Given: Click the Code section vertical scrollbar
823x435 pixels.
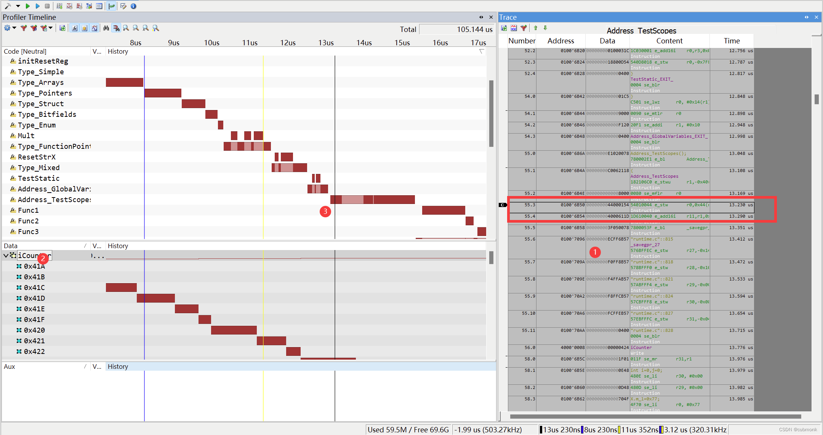Looking at the screenshot, I should pos(491,113).
